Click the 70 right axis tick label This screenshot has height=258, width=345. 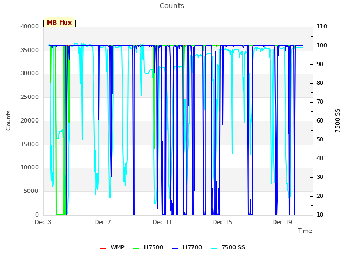(320, 102)
